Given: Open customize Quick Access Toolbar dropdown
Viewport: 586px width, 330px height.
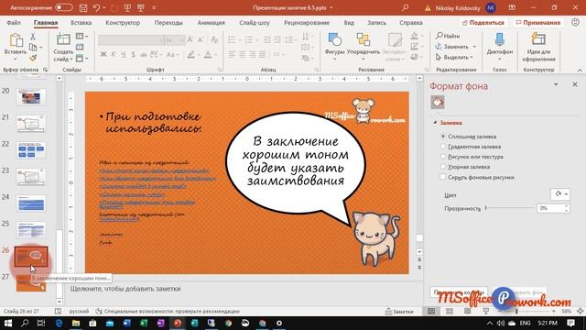Looking at the screenshot, I should 155,8.
